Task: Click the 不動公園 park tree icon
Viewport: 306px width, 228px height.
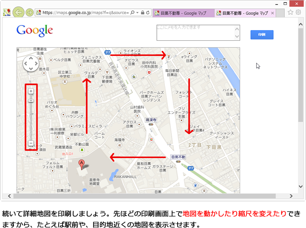Action: click(x=82, y=150)
